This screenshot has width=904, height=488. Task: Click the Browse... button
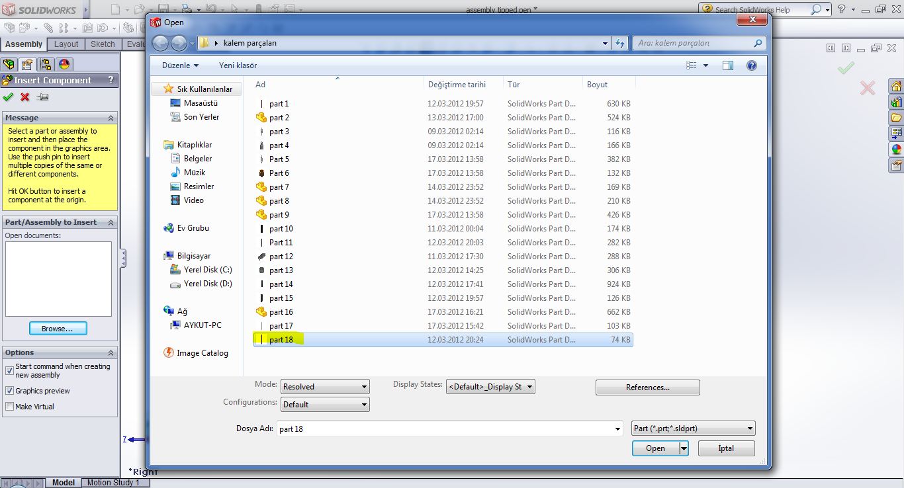[58, 329]
